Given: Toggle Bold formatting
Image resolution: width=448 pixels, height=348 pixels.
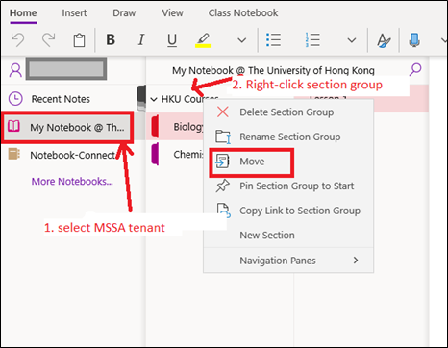Looking at the screenshot, I should (x=111, y=40).
